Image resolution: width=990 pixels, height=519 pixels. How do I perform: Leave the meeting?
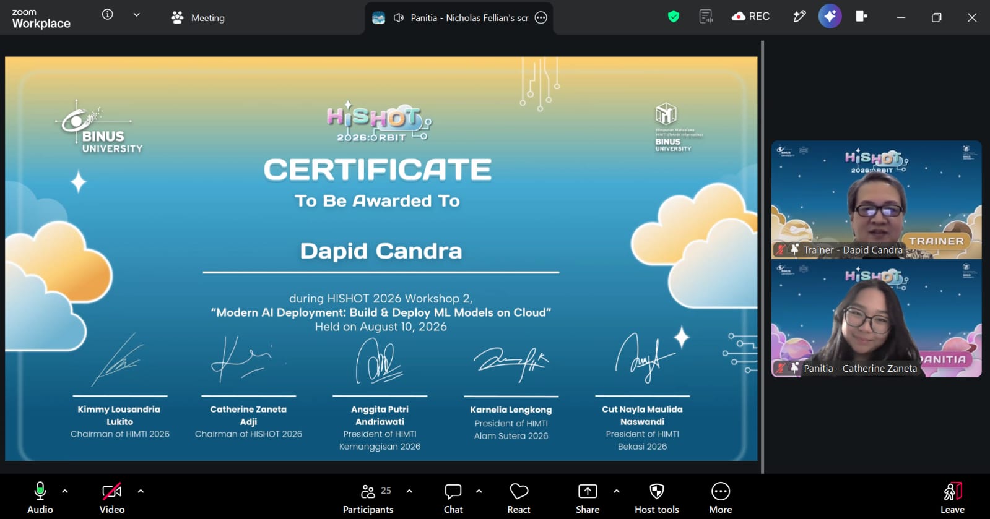click(x=952, y=498)
